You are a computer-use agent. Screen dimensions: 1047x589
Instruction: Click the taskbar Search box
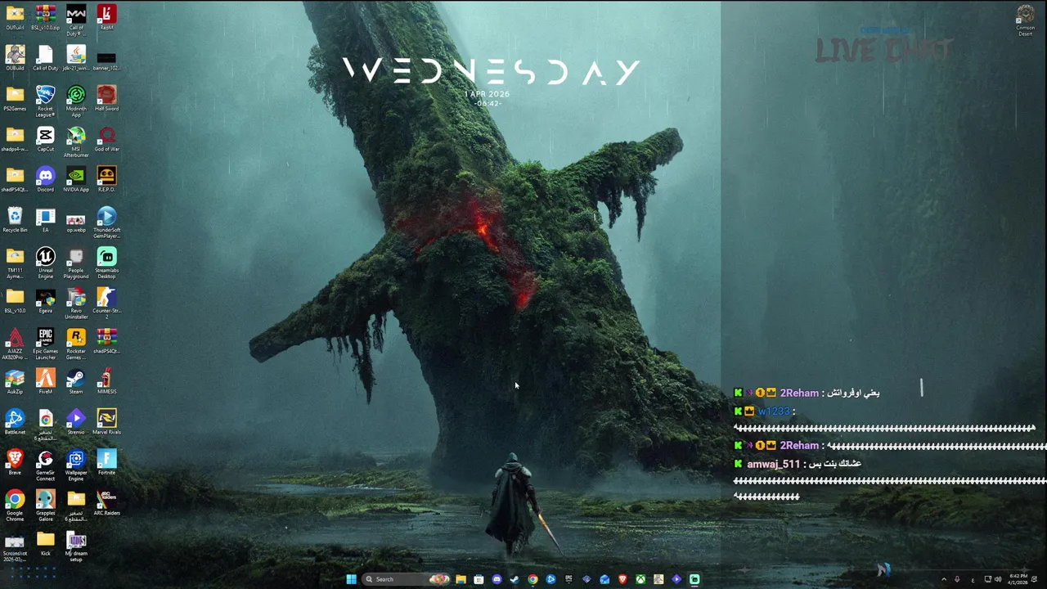tap(406, 579)
